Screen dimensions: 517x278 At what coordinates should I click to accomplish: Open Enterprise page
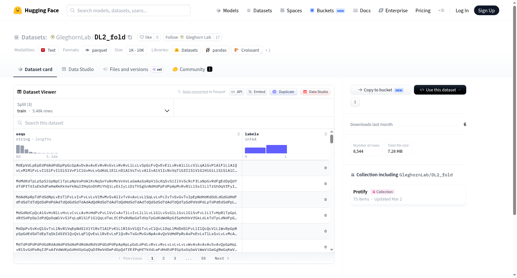393,10
